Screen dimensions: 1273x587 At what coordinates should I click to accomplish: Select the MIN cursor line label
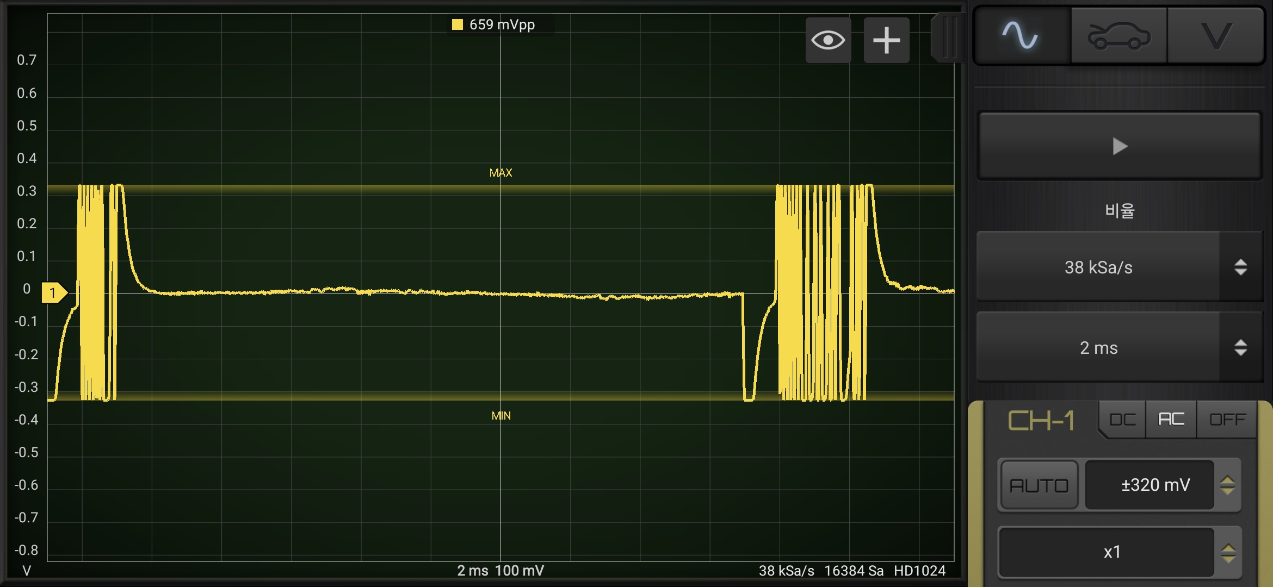(500, 416)
